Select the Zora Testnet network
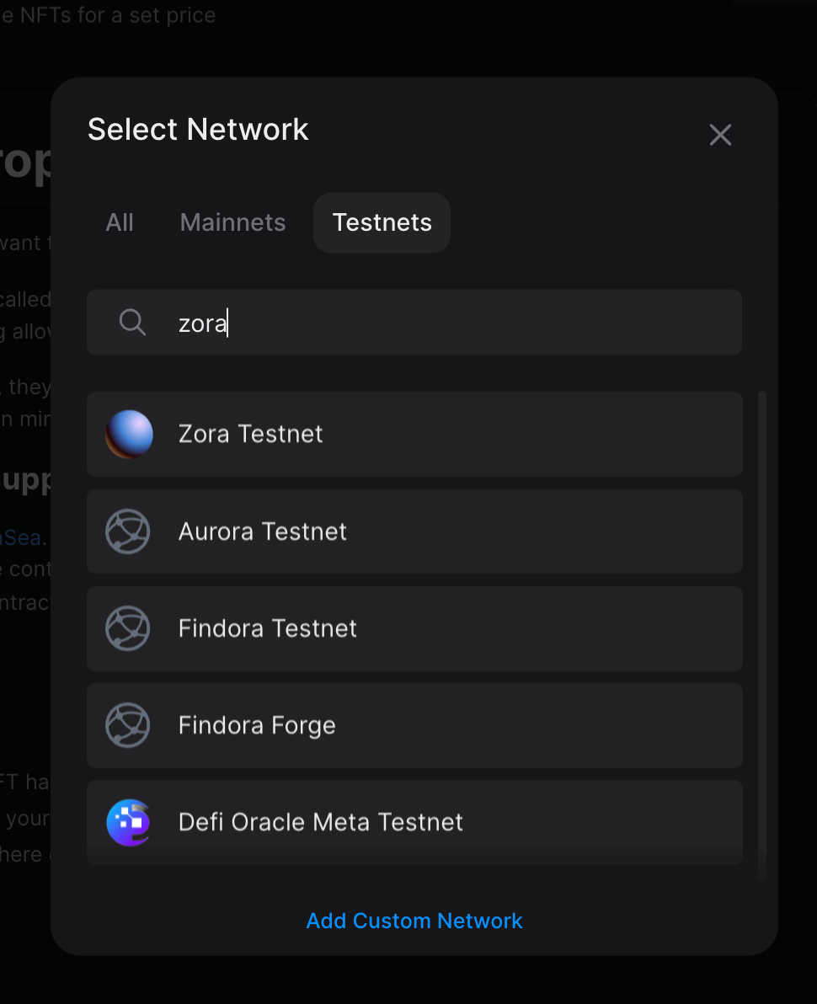 tap(414, 434)
